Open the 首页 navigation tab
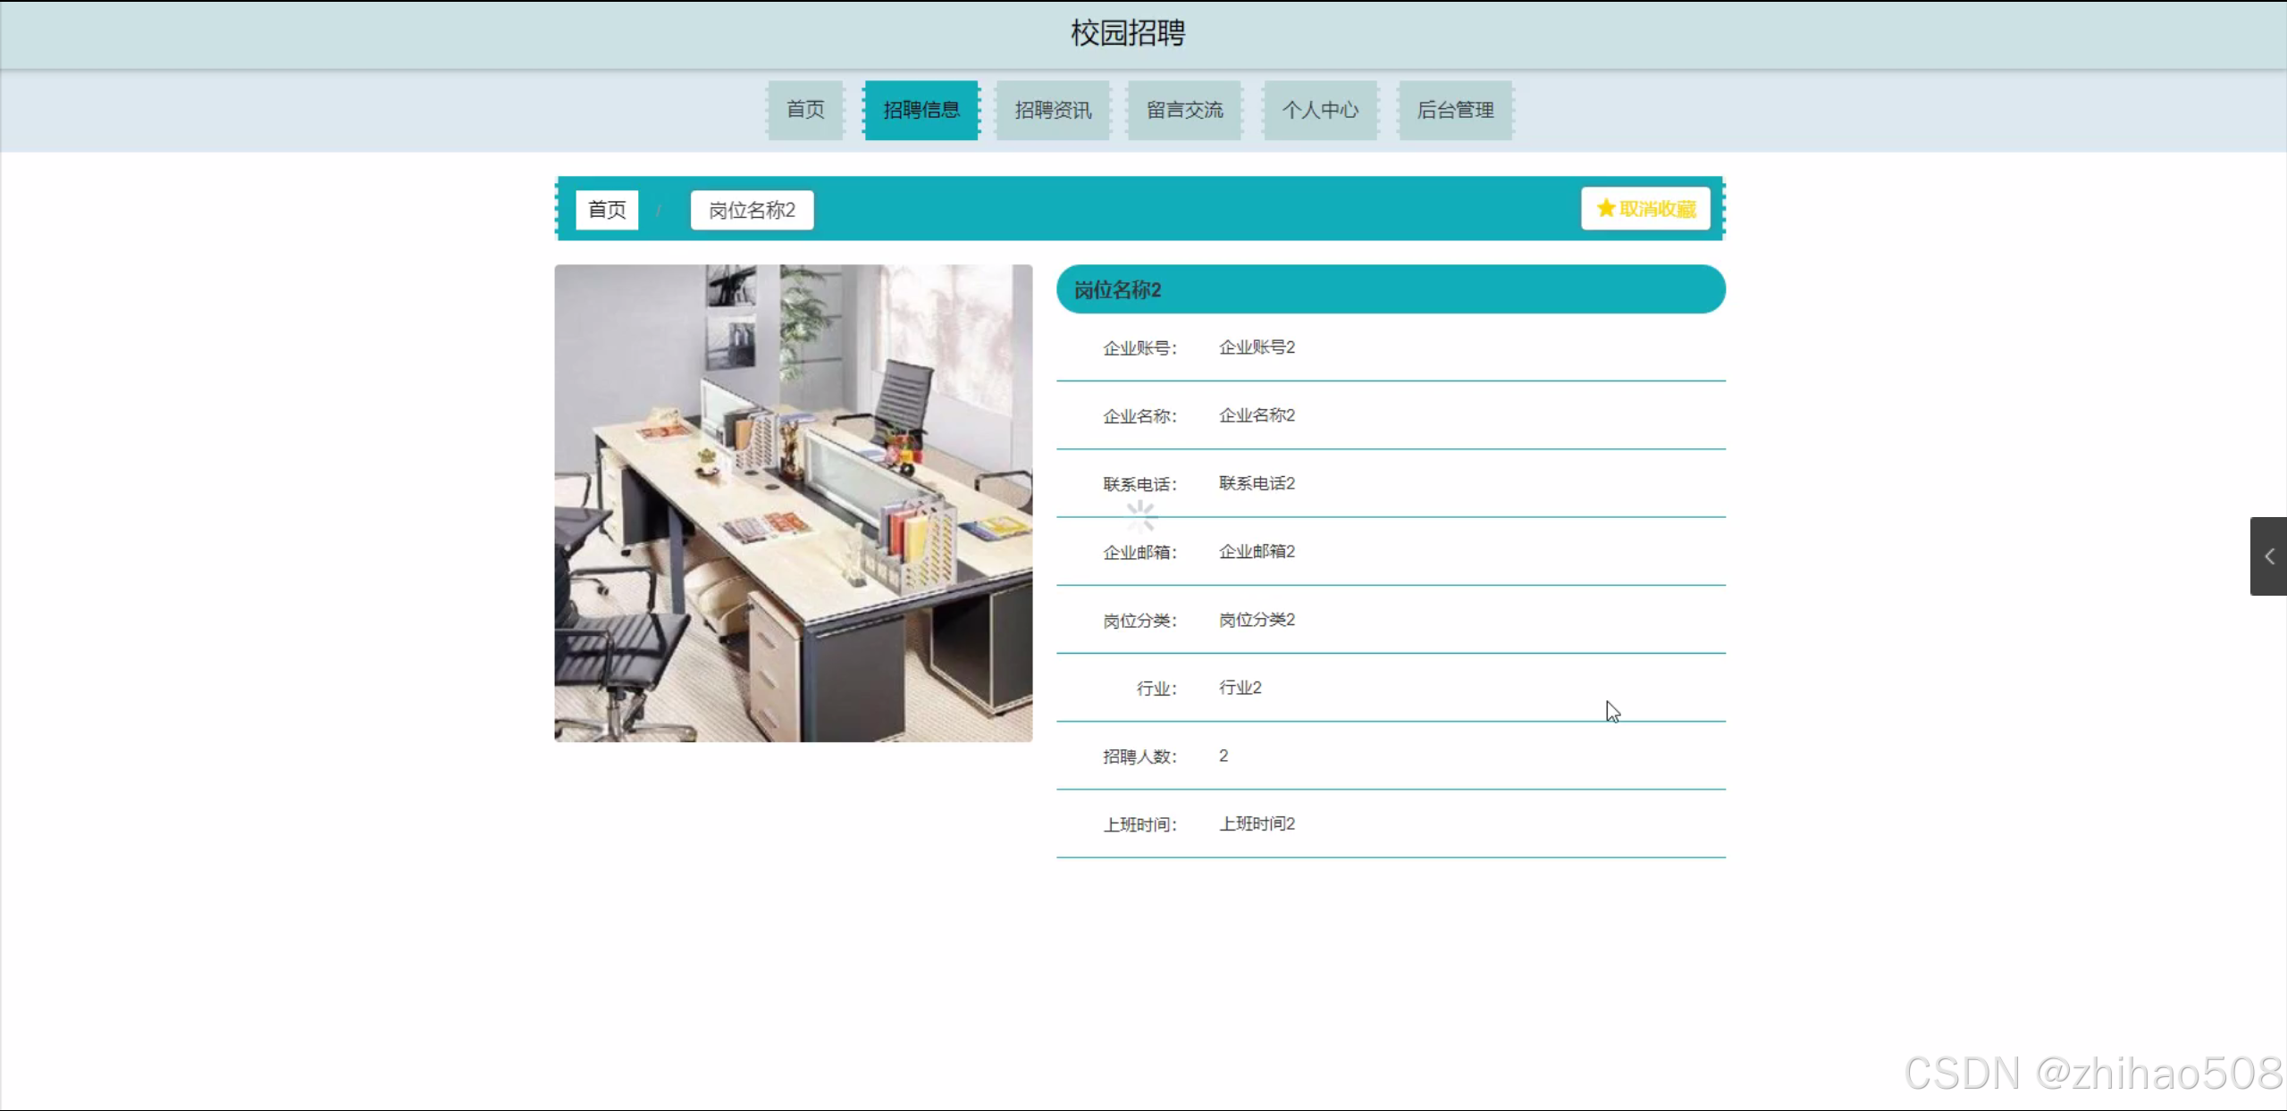Screen dimensions: 2287x1111 (804, 110)
